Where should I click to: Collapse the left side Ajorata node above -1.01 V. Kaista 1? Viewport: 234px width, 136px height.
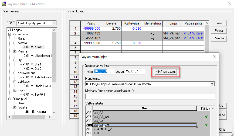(15, 43)
